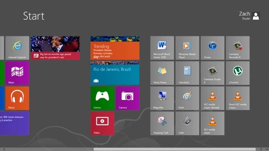This screenshot has width=269, height=151.
Task: Open the Camera tile
Action: point(128,98)
